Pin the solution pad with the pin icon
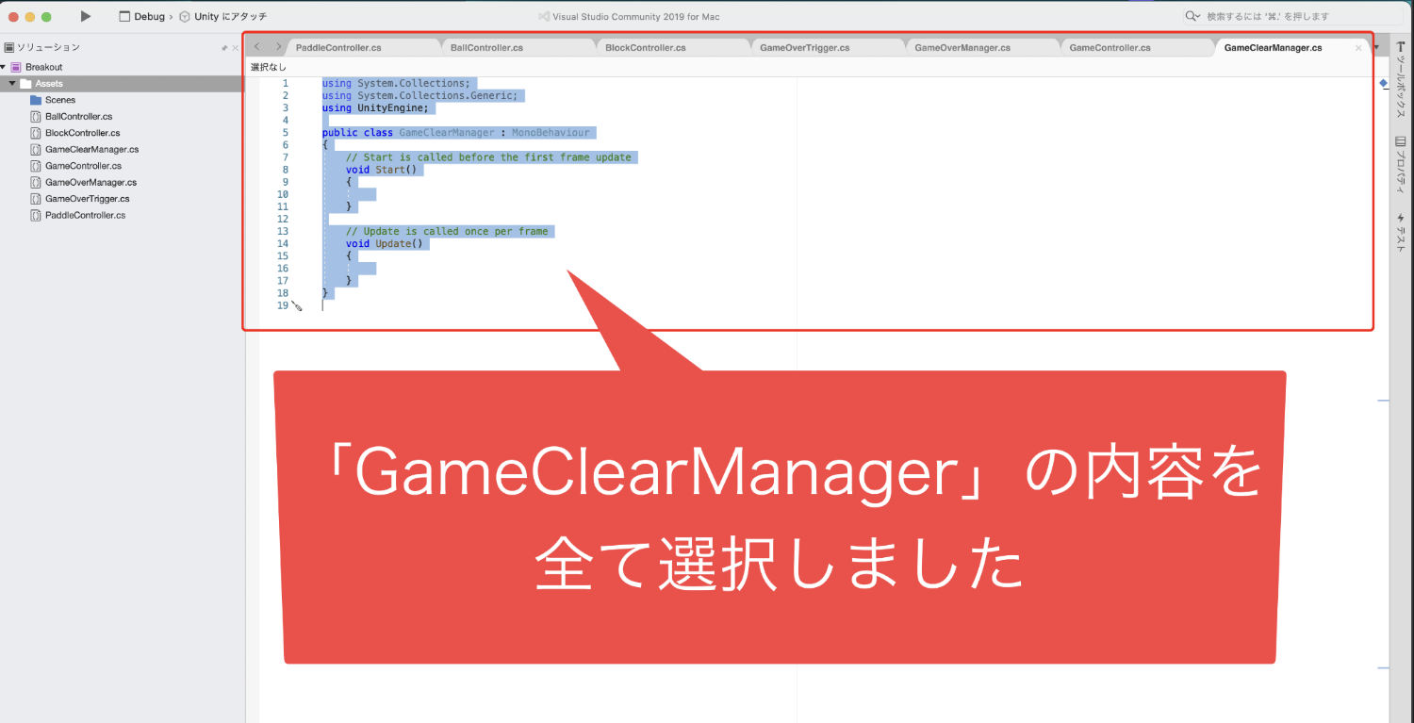This screenshot has height=723, width=1414. [x=224, y=47]
